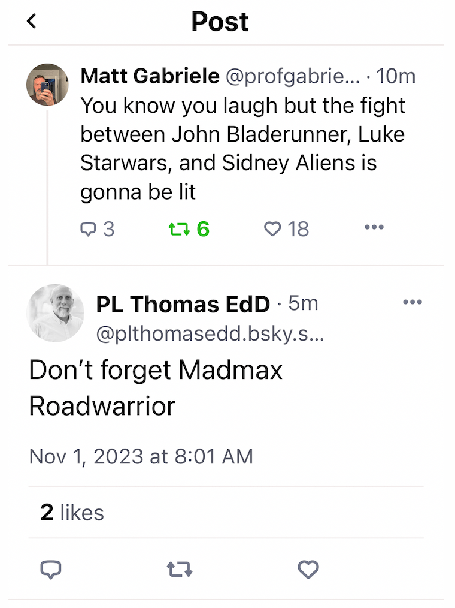Open Matt Gabriele's post about John Bladerunner

[242, 149]
